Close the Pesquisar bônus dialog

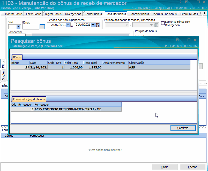pos(195,40)
